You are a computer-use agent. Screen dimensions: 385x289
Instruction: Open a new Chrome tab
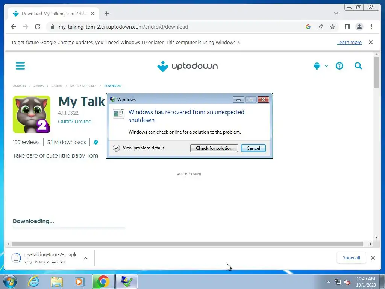[106, 14]
